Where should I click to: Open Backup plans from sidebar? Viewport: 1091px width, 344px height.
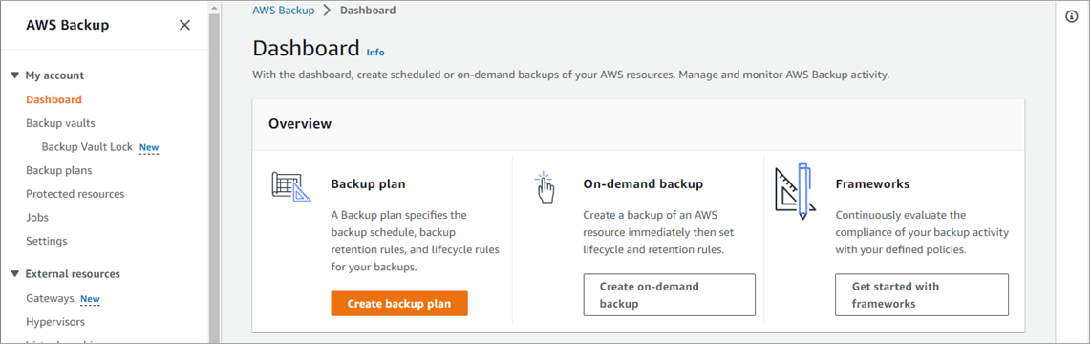click(59, 170)
